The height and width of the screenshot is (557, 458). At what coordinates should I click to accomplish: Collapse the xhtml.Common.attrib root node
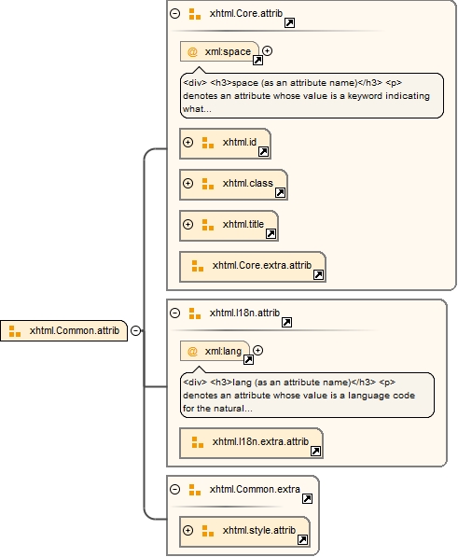coord(135,330)
